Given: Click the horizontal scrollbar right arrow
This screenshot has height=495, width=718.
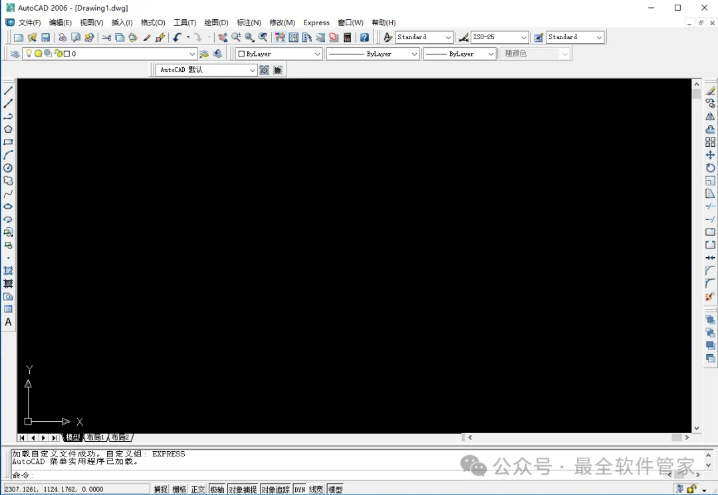Looking at the screenshot, I should 686,437.
